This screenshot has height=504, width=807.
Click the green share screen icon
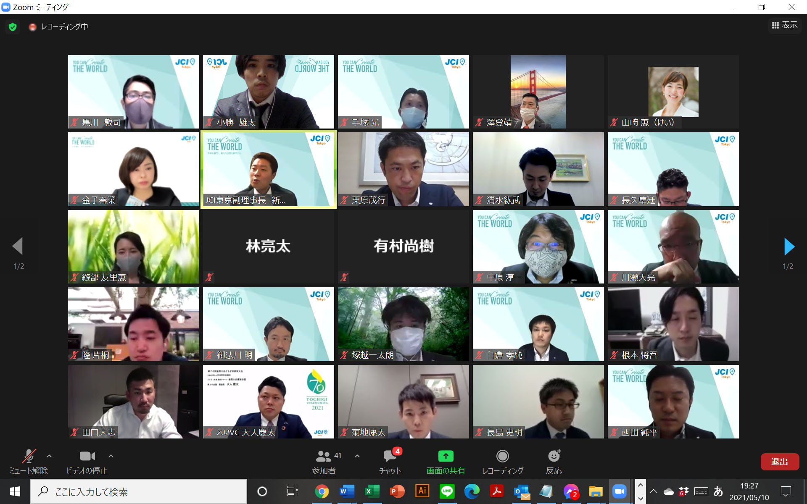446,456
